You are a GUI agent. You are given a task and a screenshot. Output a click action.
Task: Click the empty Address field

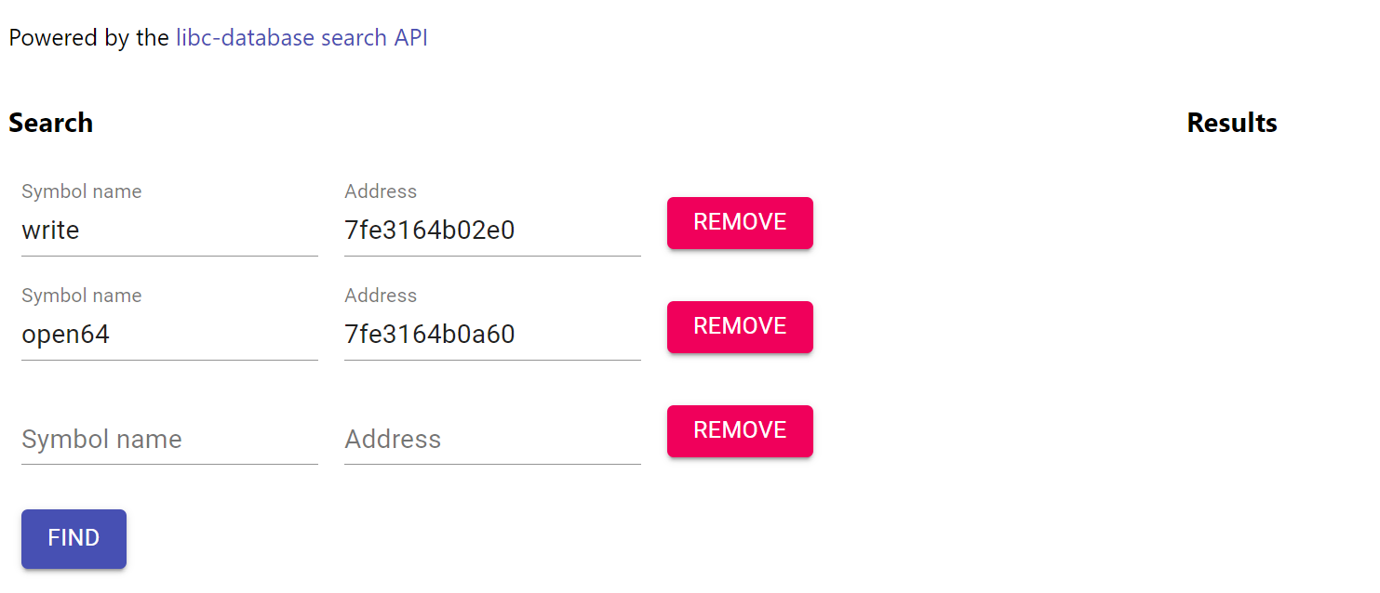[x=491, y=439]
